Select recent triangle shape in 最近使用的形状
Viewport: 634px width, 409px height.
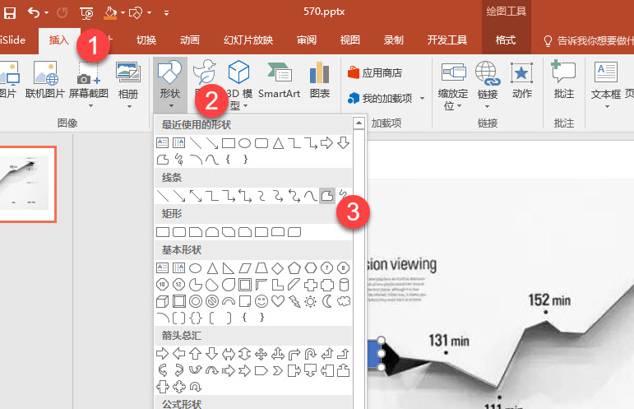(x=278, y=143)
